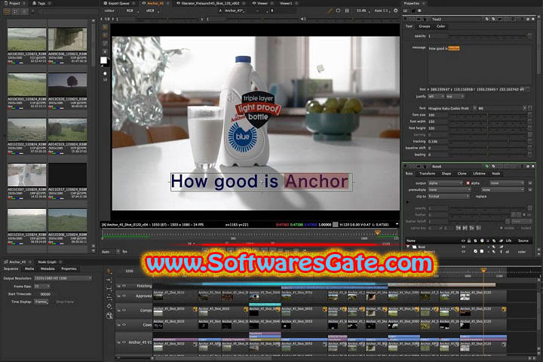Open the Time Display Frames dropdown
The height and width of the screenshot is (362, 543).
[41, 302]
